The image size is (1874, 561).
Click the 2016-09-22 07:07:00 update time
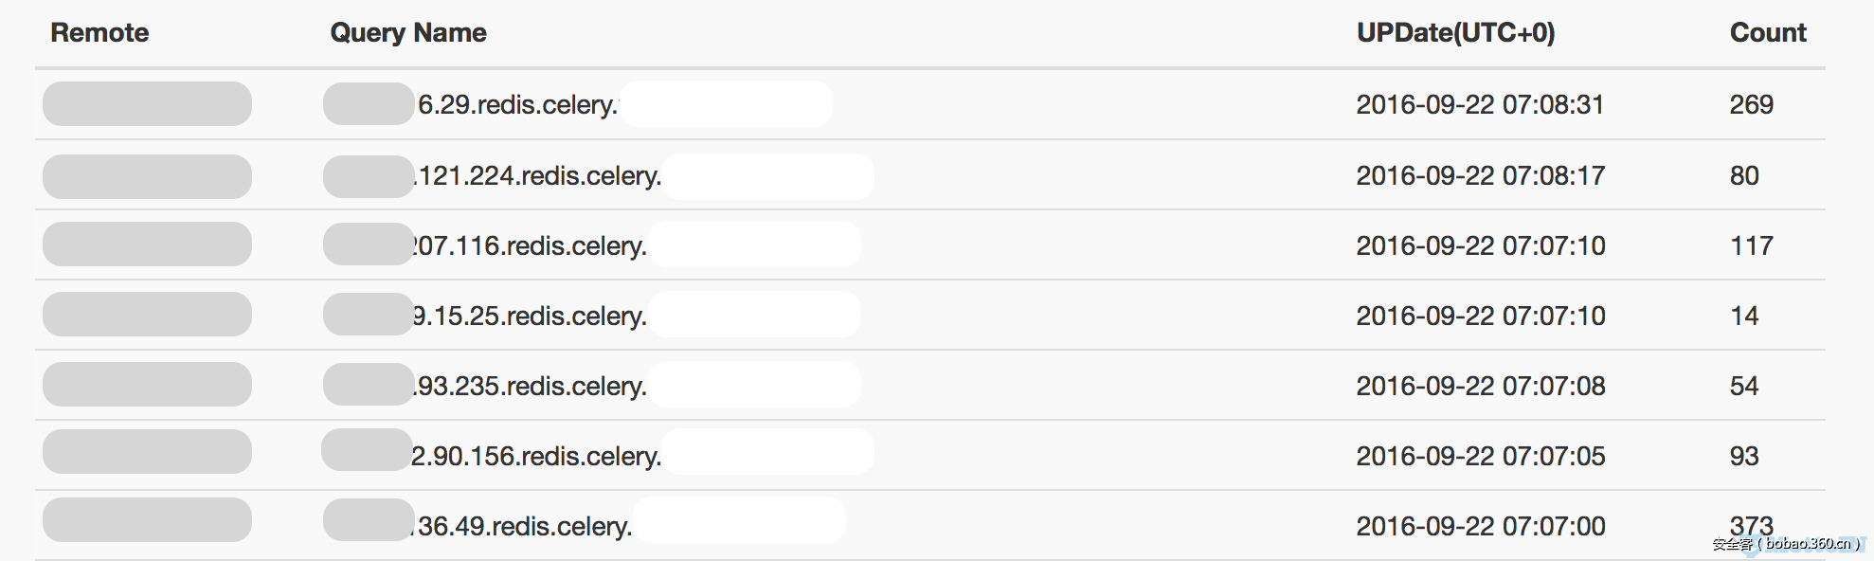click(x=1480, y=526)
